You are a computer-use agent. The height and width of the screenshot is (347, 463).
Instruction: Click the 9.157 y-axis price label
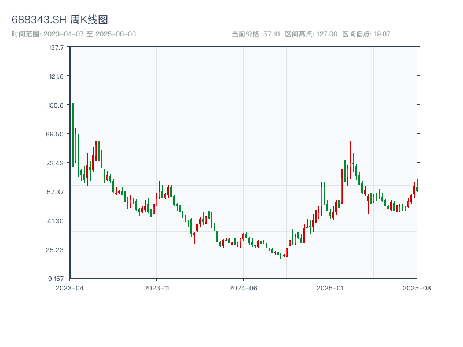56,278
